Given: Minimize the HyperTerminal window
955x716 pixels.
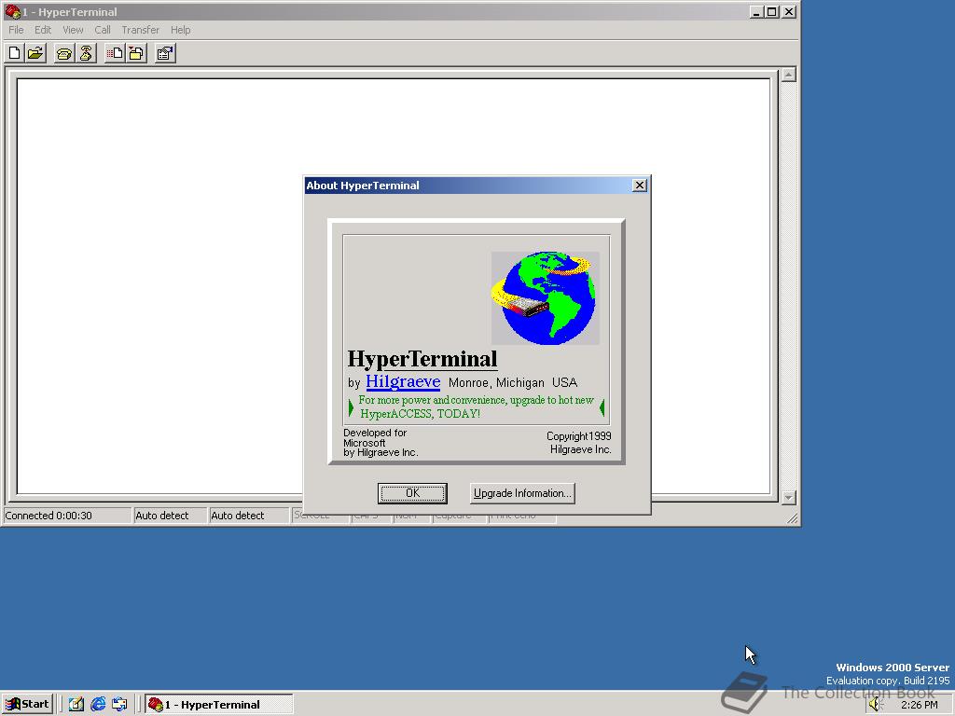Looking at the screenshot, I should pos(756,11).
